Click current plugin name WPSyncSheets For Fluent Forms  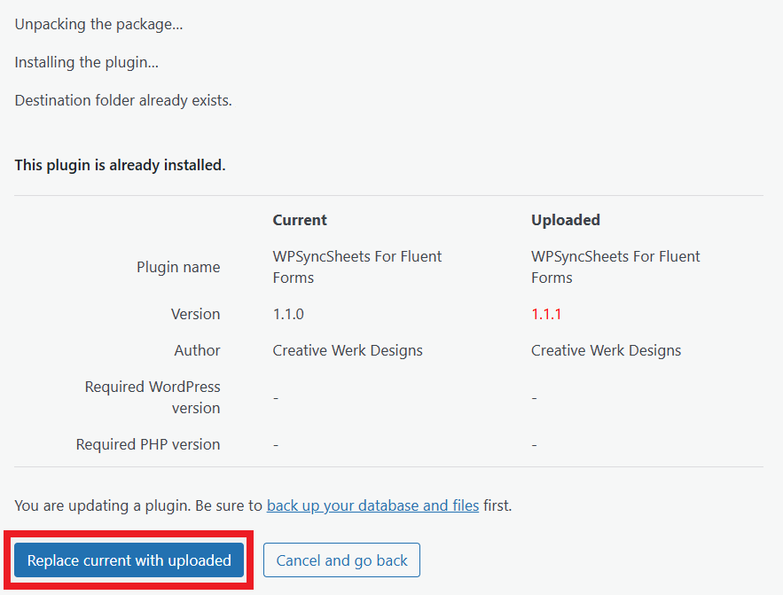tap(357, 267)
